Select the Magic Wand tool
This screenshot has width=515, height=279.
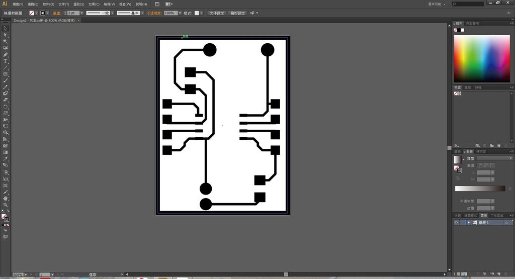point(5,41)
